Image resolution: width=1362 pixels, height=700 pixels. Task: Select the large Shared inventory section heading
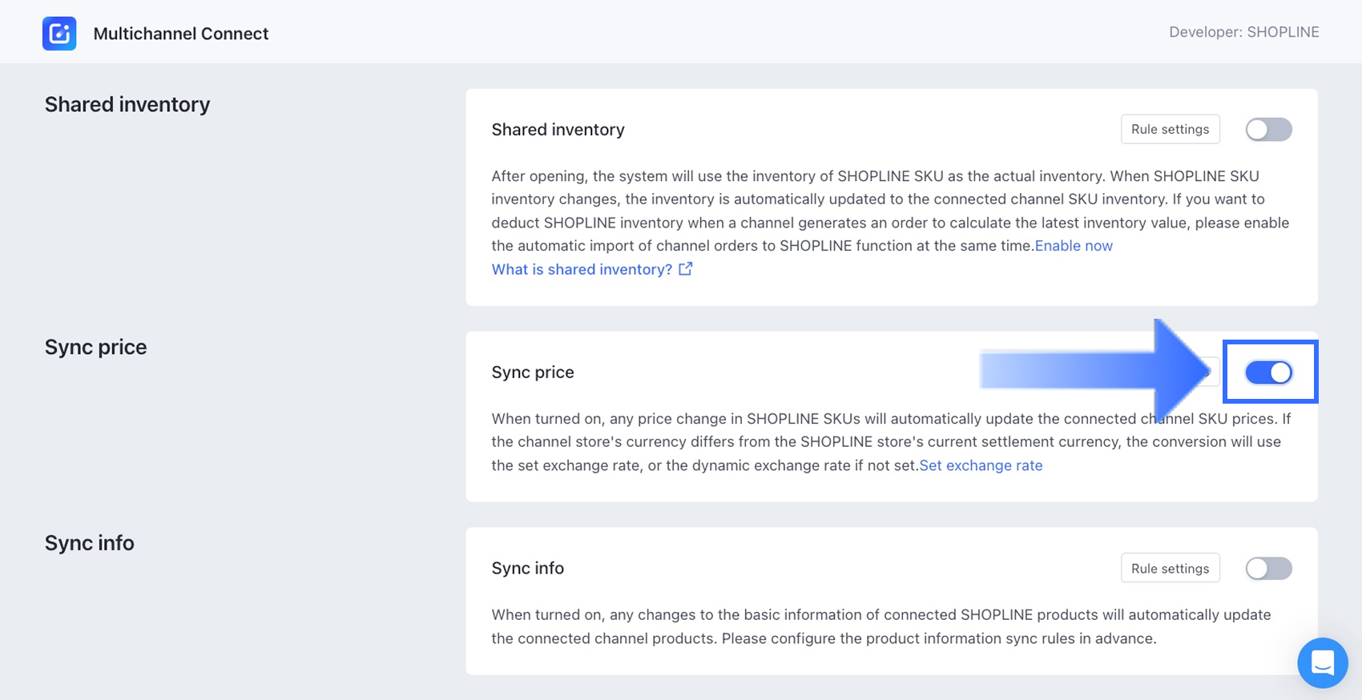[127, 105]
